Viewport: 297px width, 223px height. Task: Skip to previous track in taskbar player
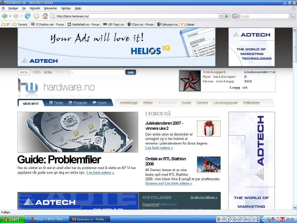(x=239, y=219)
